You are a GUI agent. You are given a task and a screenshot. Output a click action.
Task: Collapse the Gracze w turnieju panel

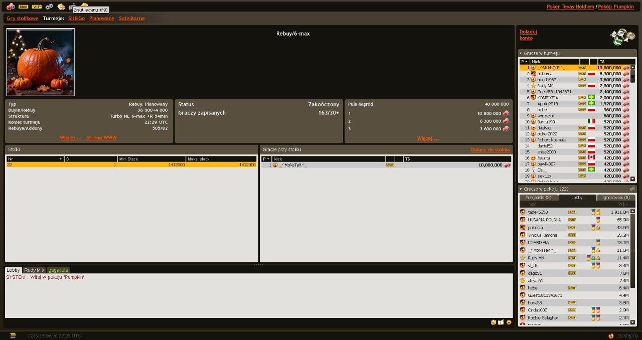[x=521, y=53]
